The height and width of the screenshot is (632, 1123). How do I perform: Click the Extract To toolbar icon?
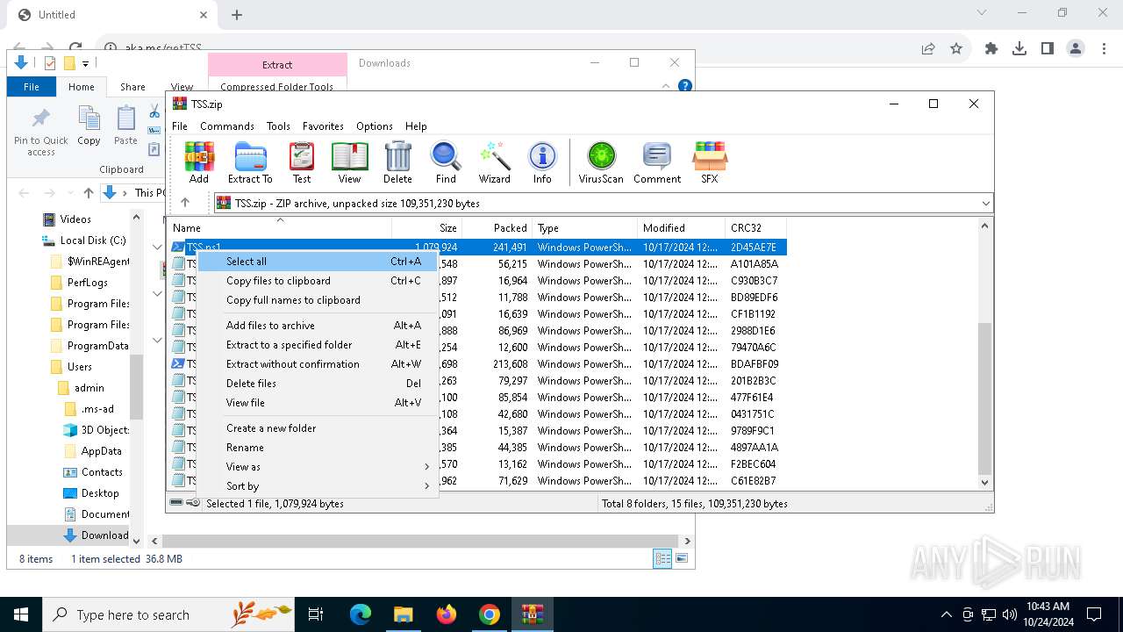pos(250,162)
